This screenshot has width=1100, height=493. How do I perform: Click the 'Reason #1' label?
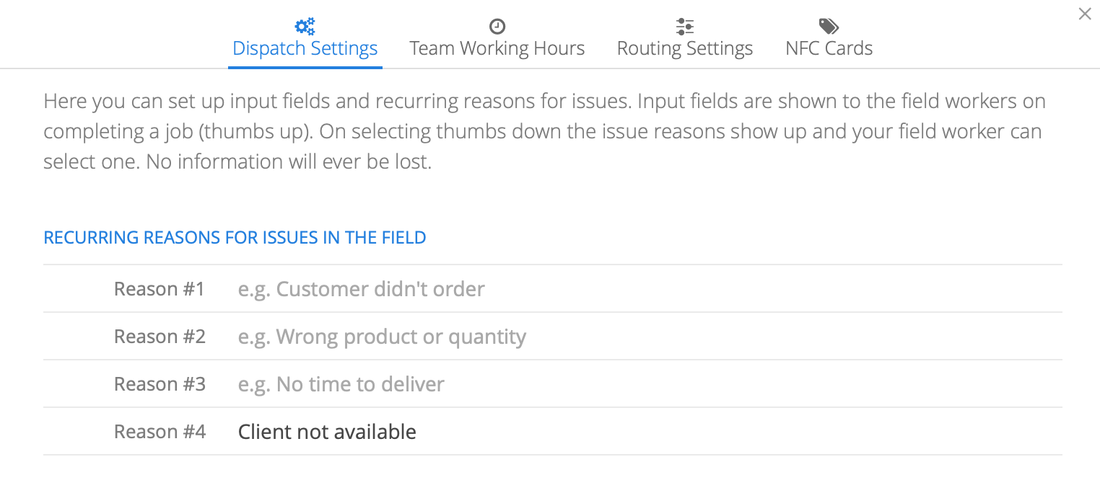[x=160, y=289]
